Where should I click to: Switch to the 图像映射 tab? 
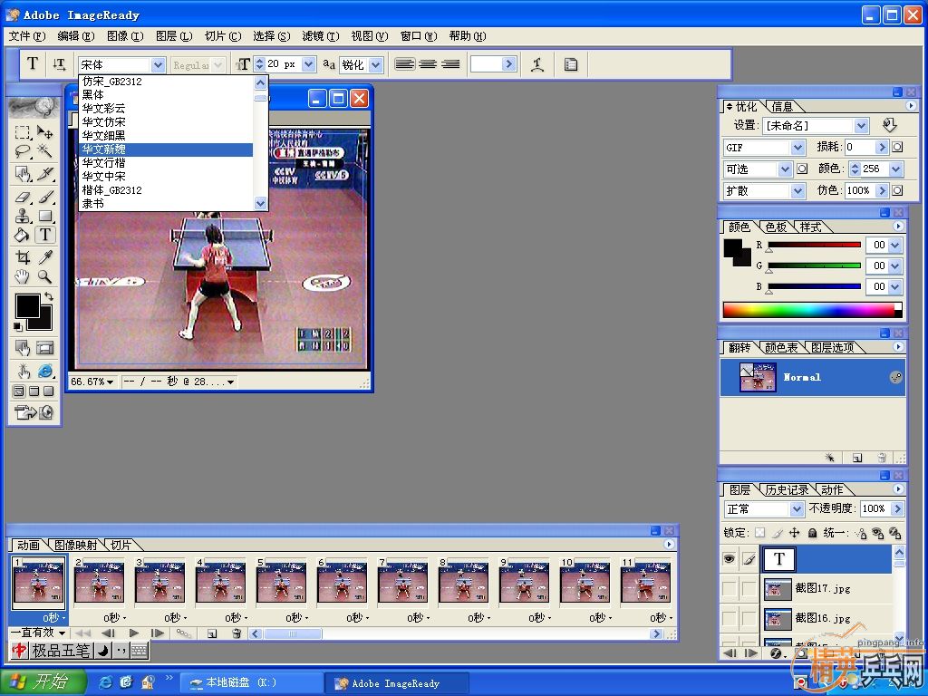point(76,545)
